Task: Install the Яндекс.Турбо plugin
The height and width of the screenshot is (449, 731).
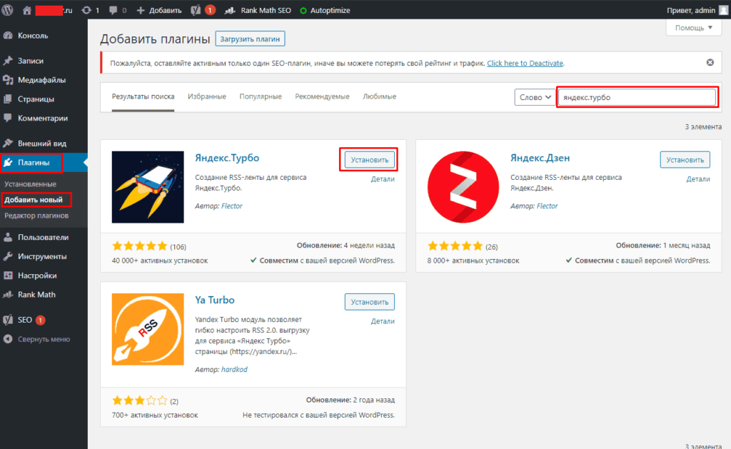Action: (370, 159)
